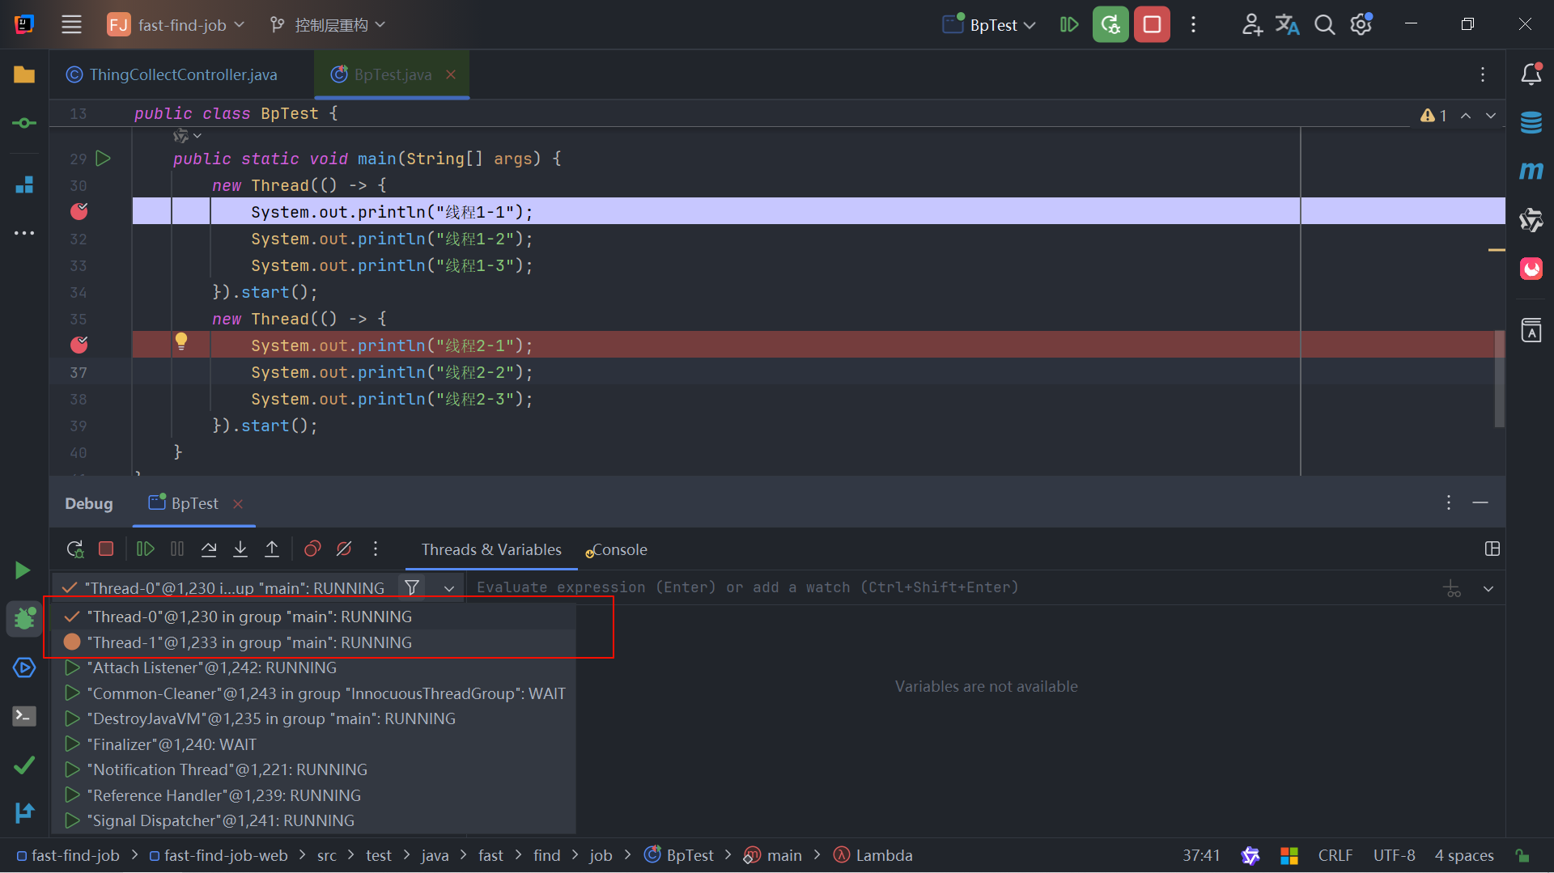Click Step Out icon
This screenshot has height=873, width=1554.
(272, 549)
